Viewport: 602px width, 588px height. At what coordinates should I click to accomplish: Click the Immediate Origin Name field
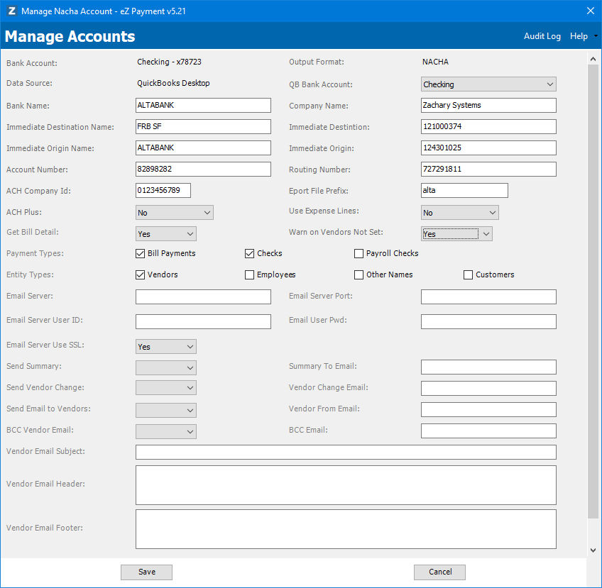pyautogui.click(x=203, y=148)
